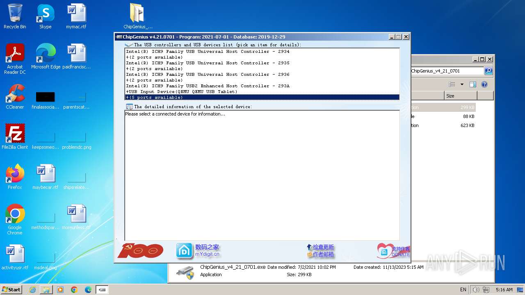Click the Explorer address field ChipGenius_v4_21_0701

tap(447, 71)
